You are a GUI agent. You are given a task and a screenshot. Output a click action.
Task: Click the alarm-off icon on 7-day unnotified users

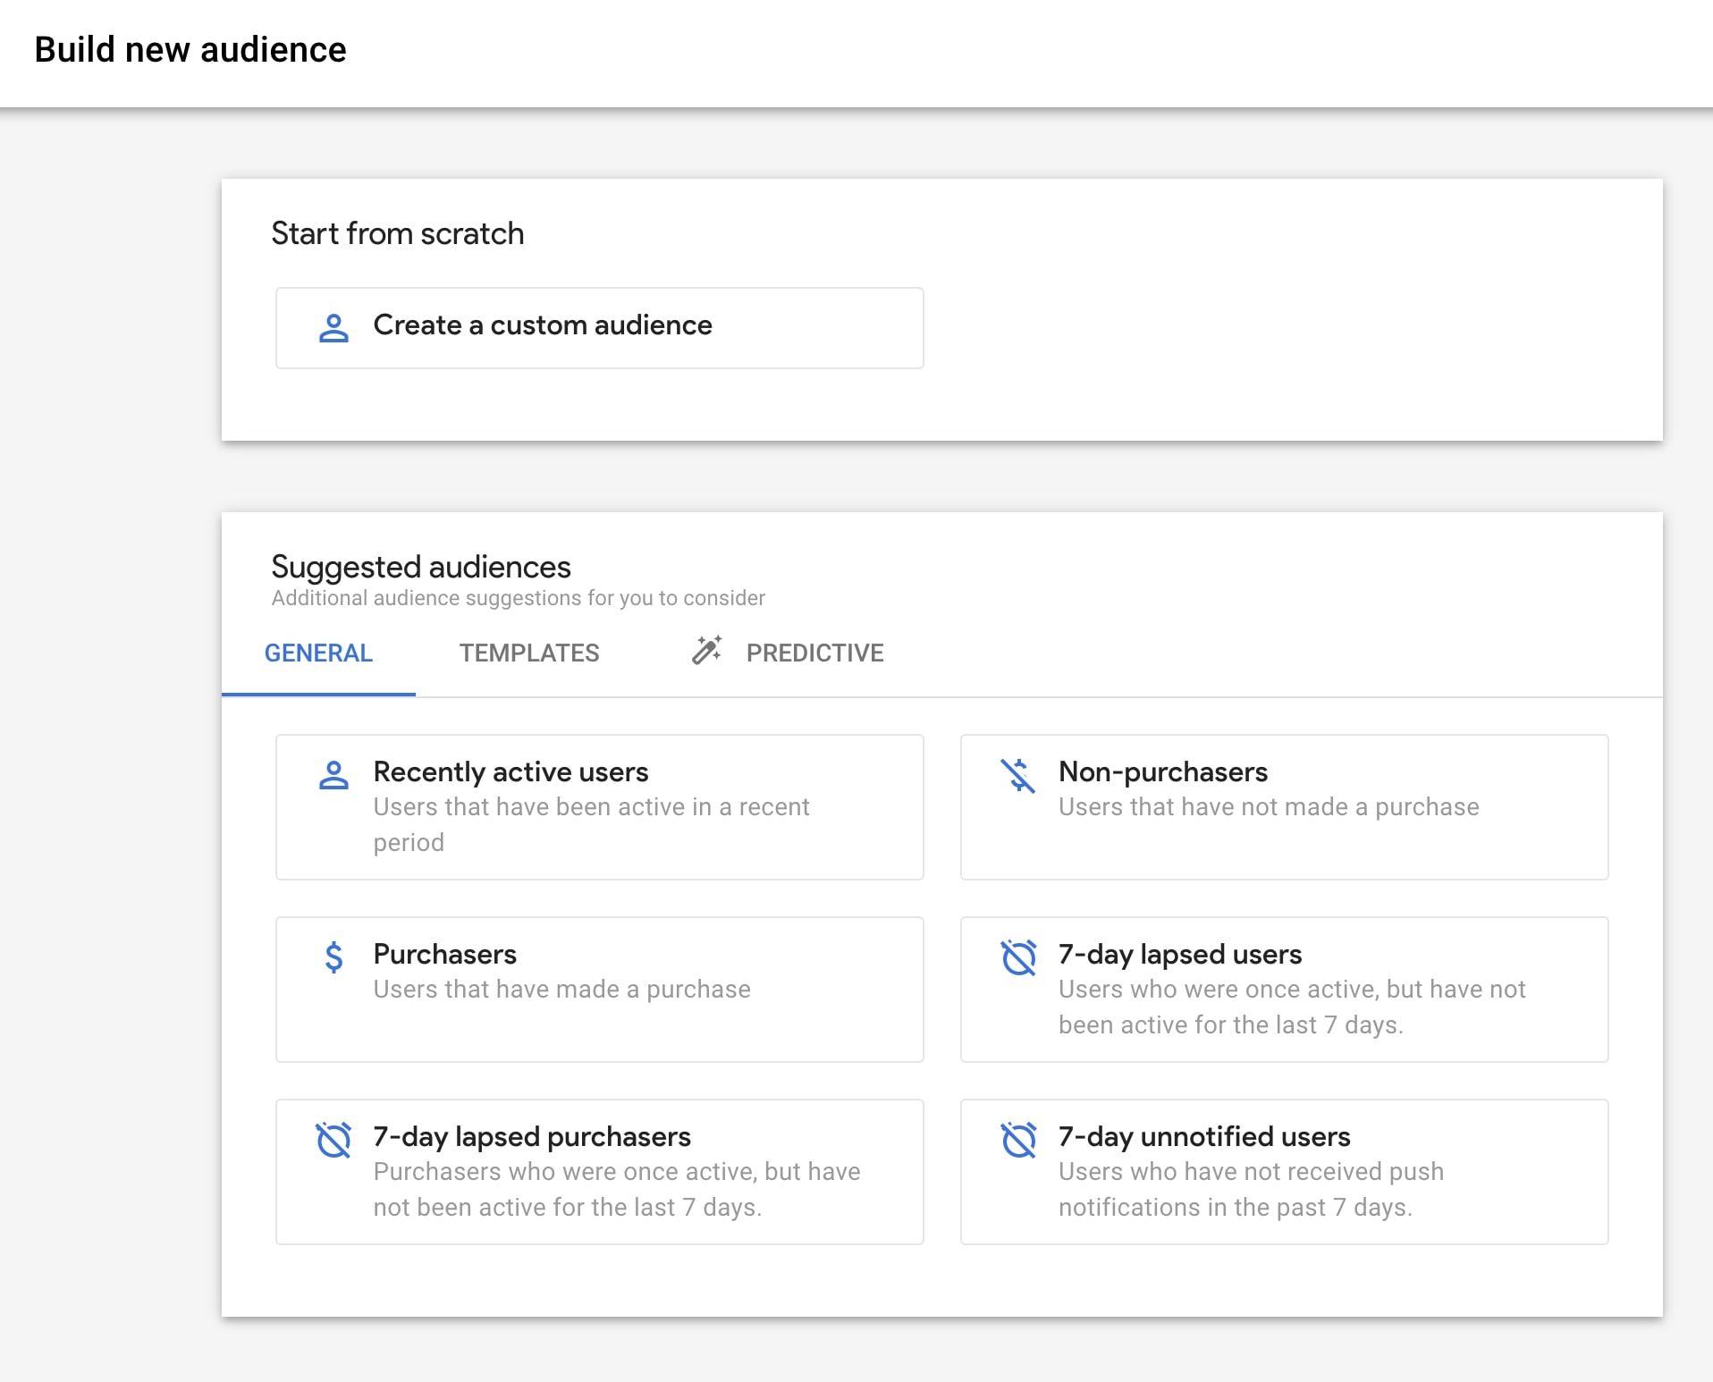(1018, 1140)
